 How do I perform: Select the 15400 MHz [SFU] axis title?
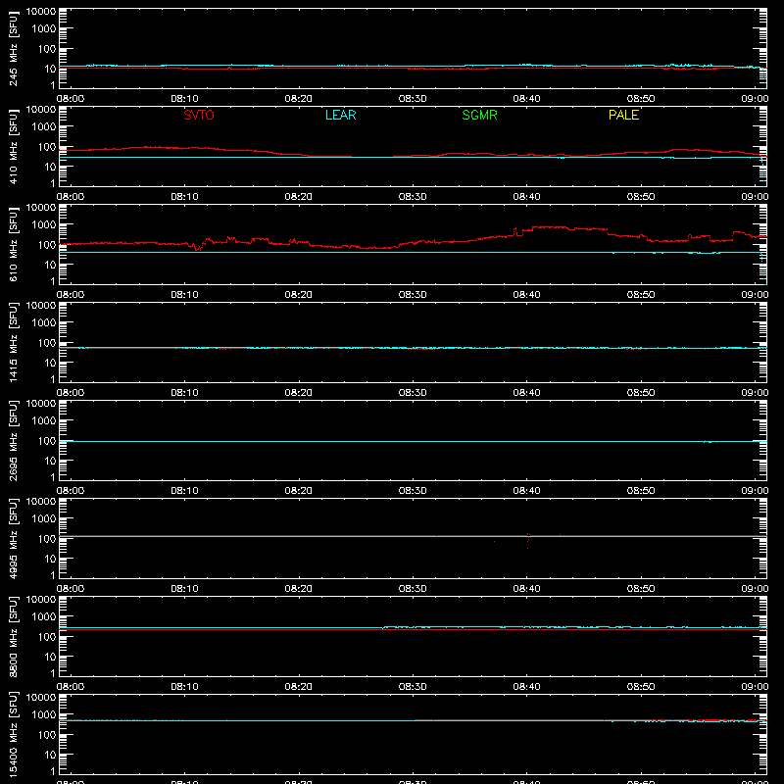(13, 734)
